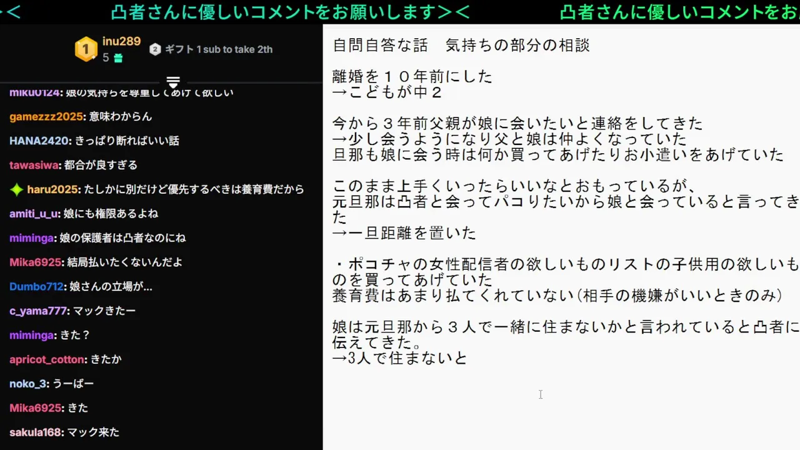Viewport: 800px width, 450px height.
Task: Select tawasiwa username in chat
Action: point(34,165)
